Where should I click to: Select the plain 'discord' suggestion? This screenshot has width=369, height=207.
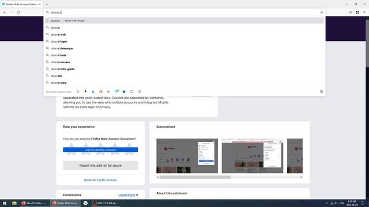(x=184, y=28)
